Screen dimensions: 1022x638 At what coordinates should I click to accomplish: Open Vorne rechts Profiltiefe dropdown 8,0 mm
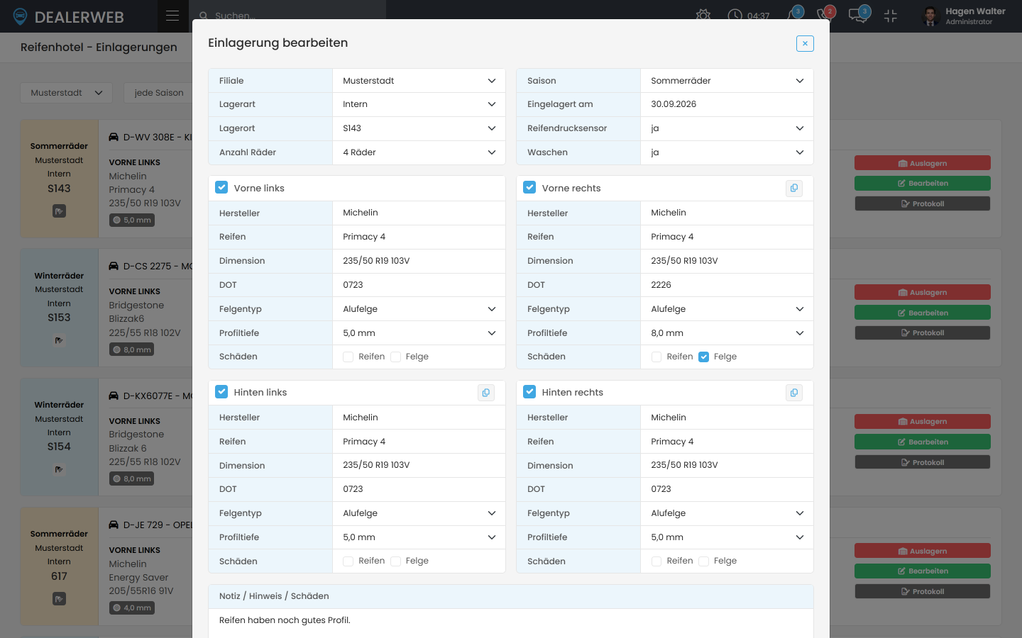(727, 333)
